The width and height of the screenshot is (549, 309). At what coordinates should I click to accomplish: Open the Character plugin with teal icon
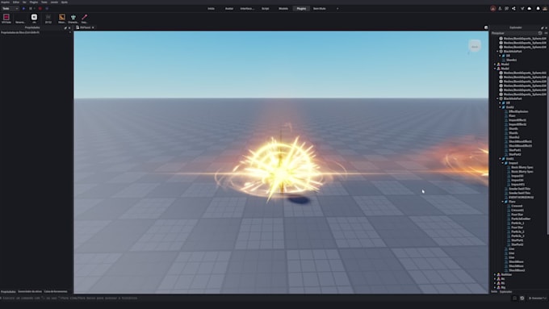pyautogui.click(x=73, y=19)
